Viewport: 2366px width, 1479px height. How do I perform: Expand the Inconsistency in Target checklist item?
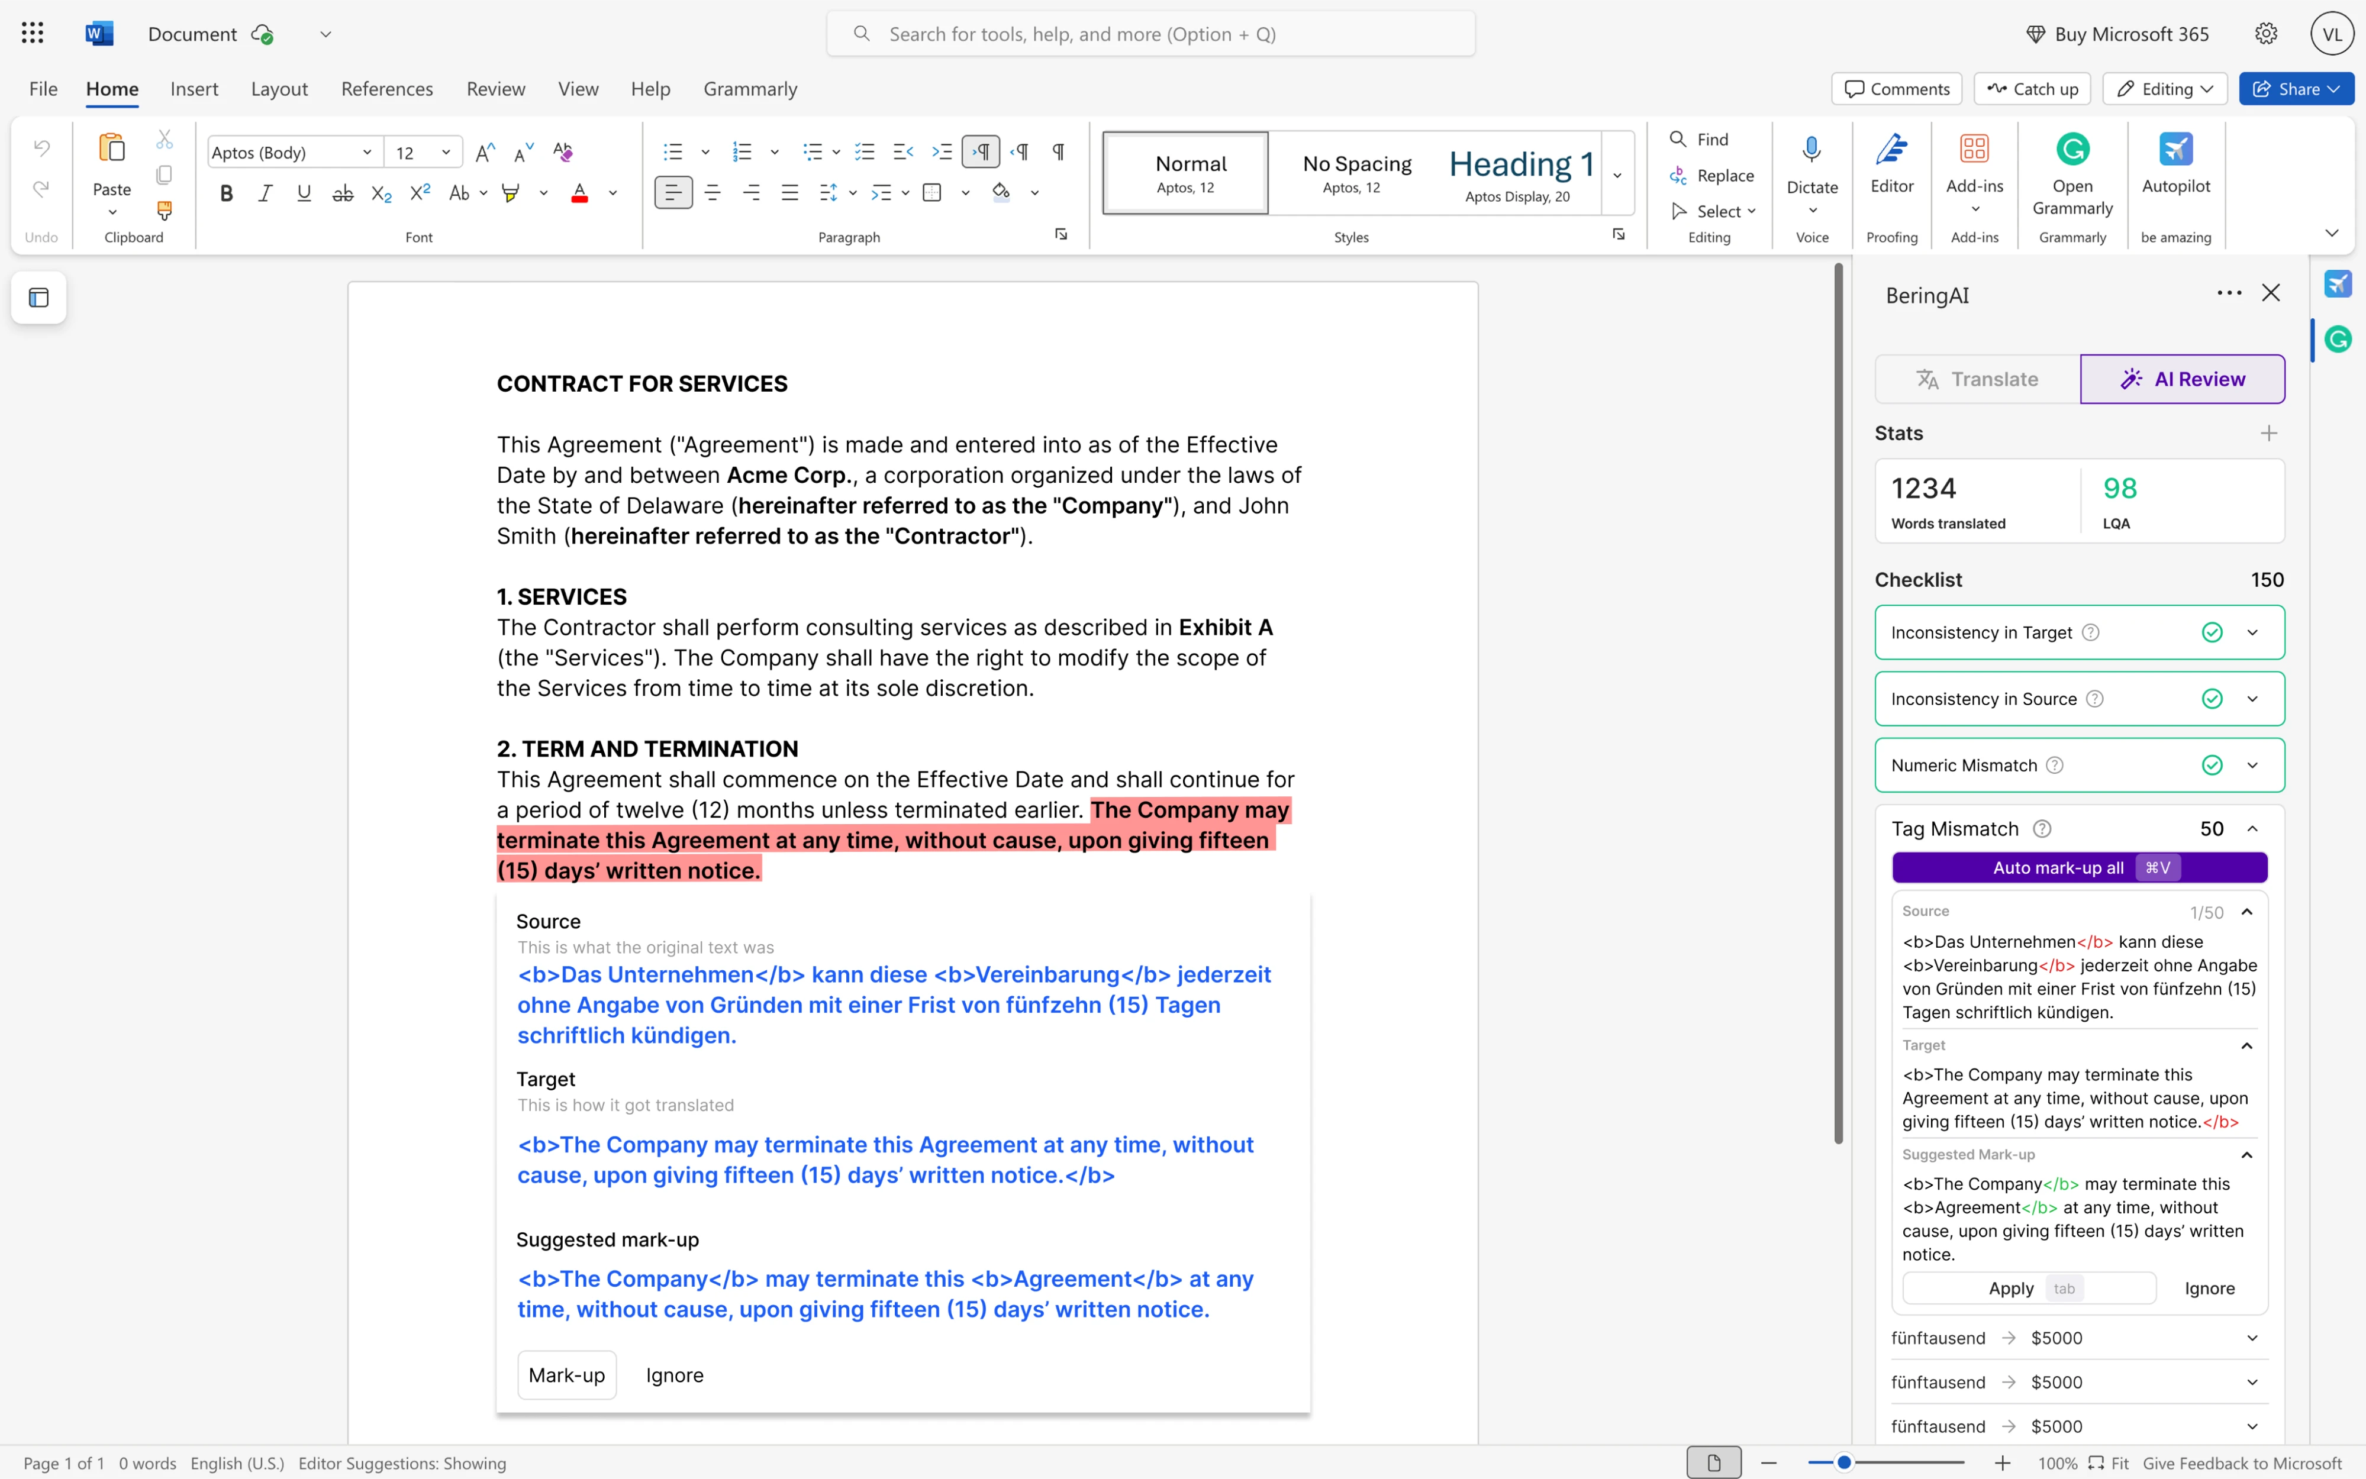tap(2252, 632)
